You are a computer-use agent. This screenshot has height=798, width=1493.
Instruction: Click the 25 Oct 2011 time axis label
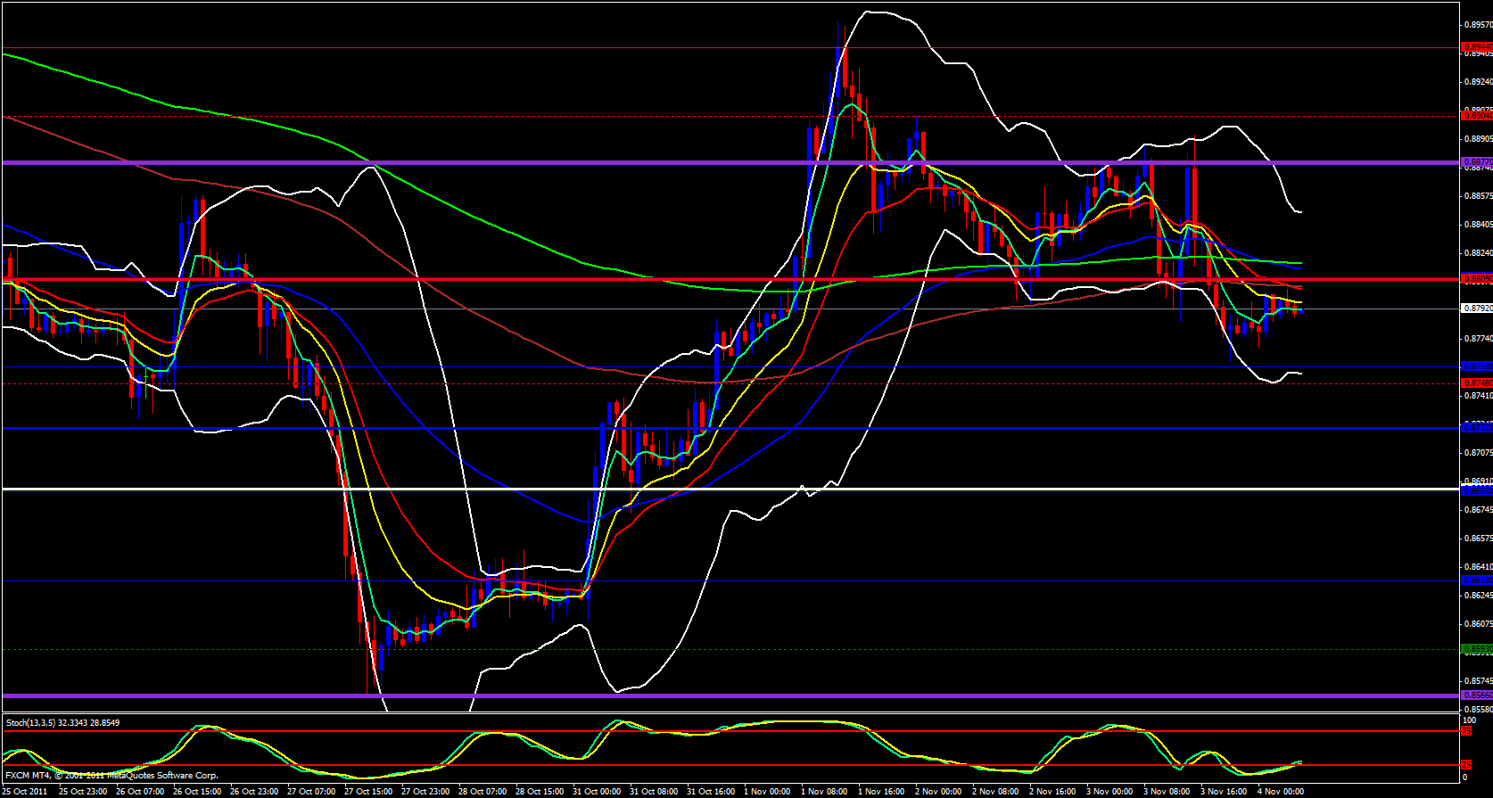[x=25, y=792]
